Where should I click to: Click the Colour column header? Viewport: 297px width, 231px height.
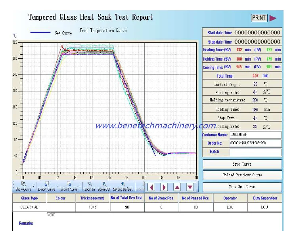tap(61, 198)
